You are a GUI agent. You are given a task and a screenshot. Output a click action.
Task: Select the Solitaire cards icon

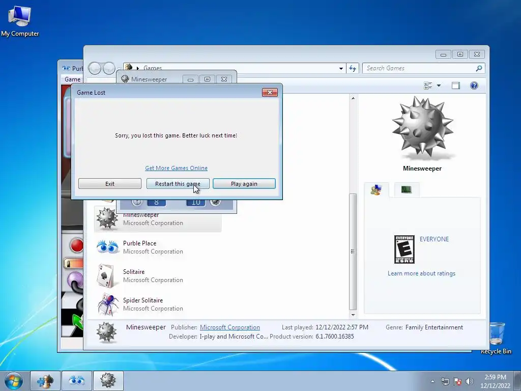[x=106, y=275]
